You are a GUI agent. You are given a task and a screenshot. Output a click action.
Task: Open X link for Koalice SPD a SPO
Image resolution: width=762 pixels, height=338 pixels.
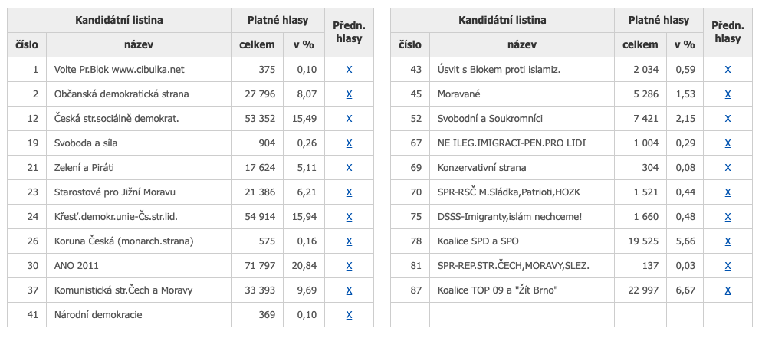point(728,241)
